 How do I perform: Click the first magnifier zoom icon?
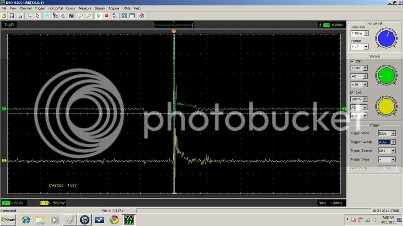pos(81,16)
